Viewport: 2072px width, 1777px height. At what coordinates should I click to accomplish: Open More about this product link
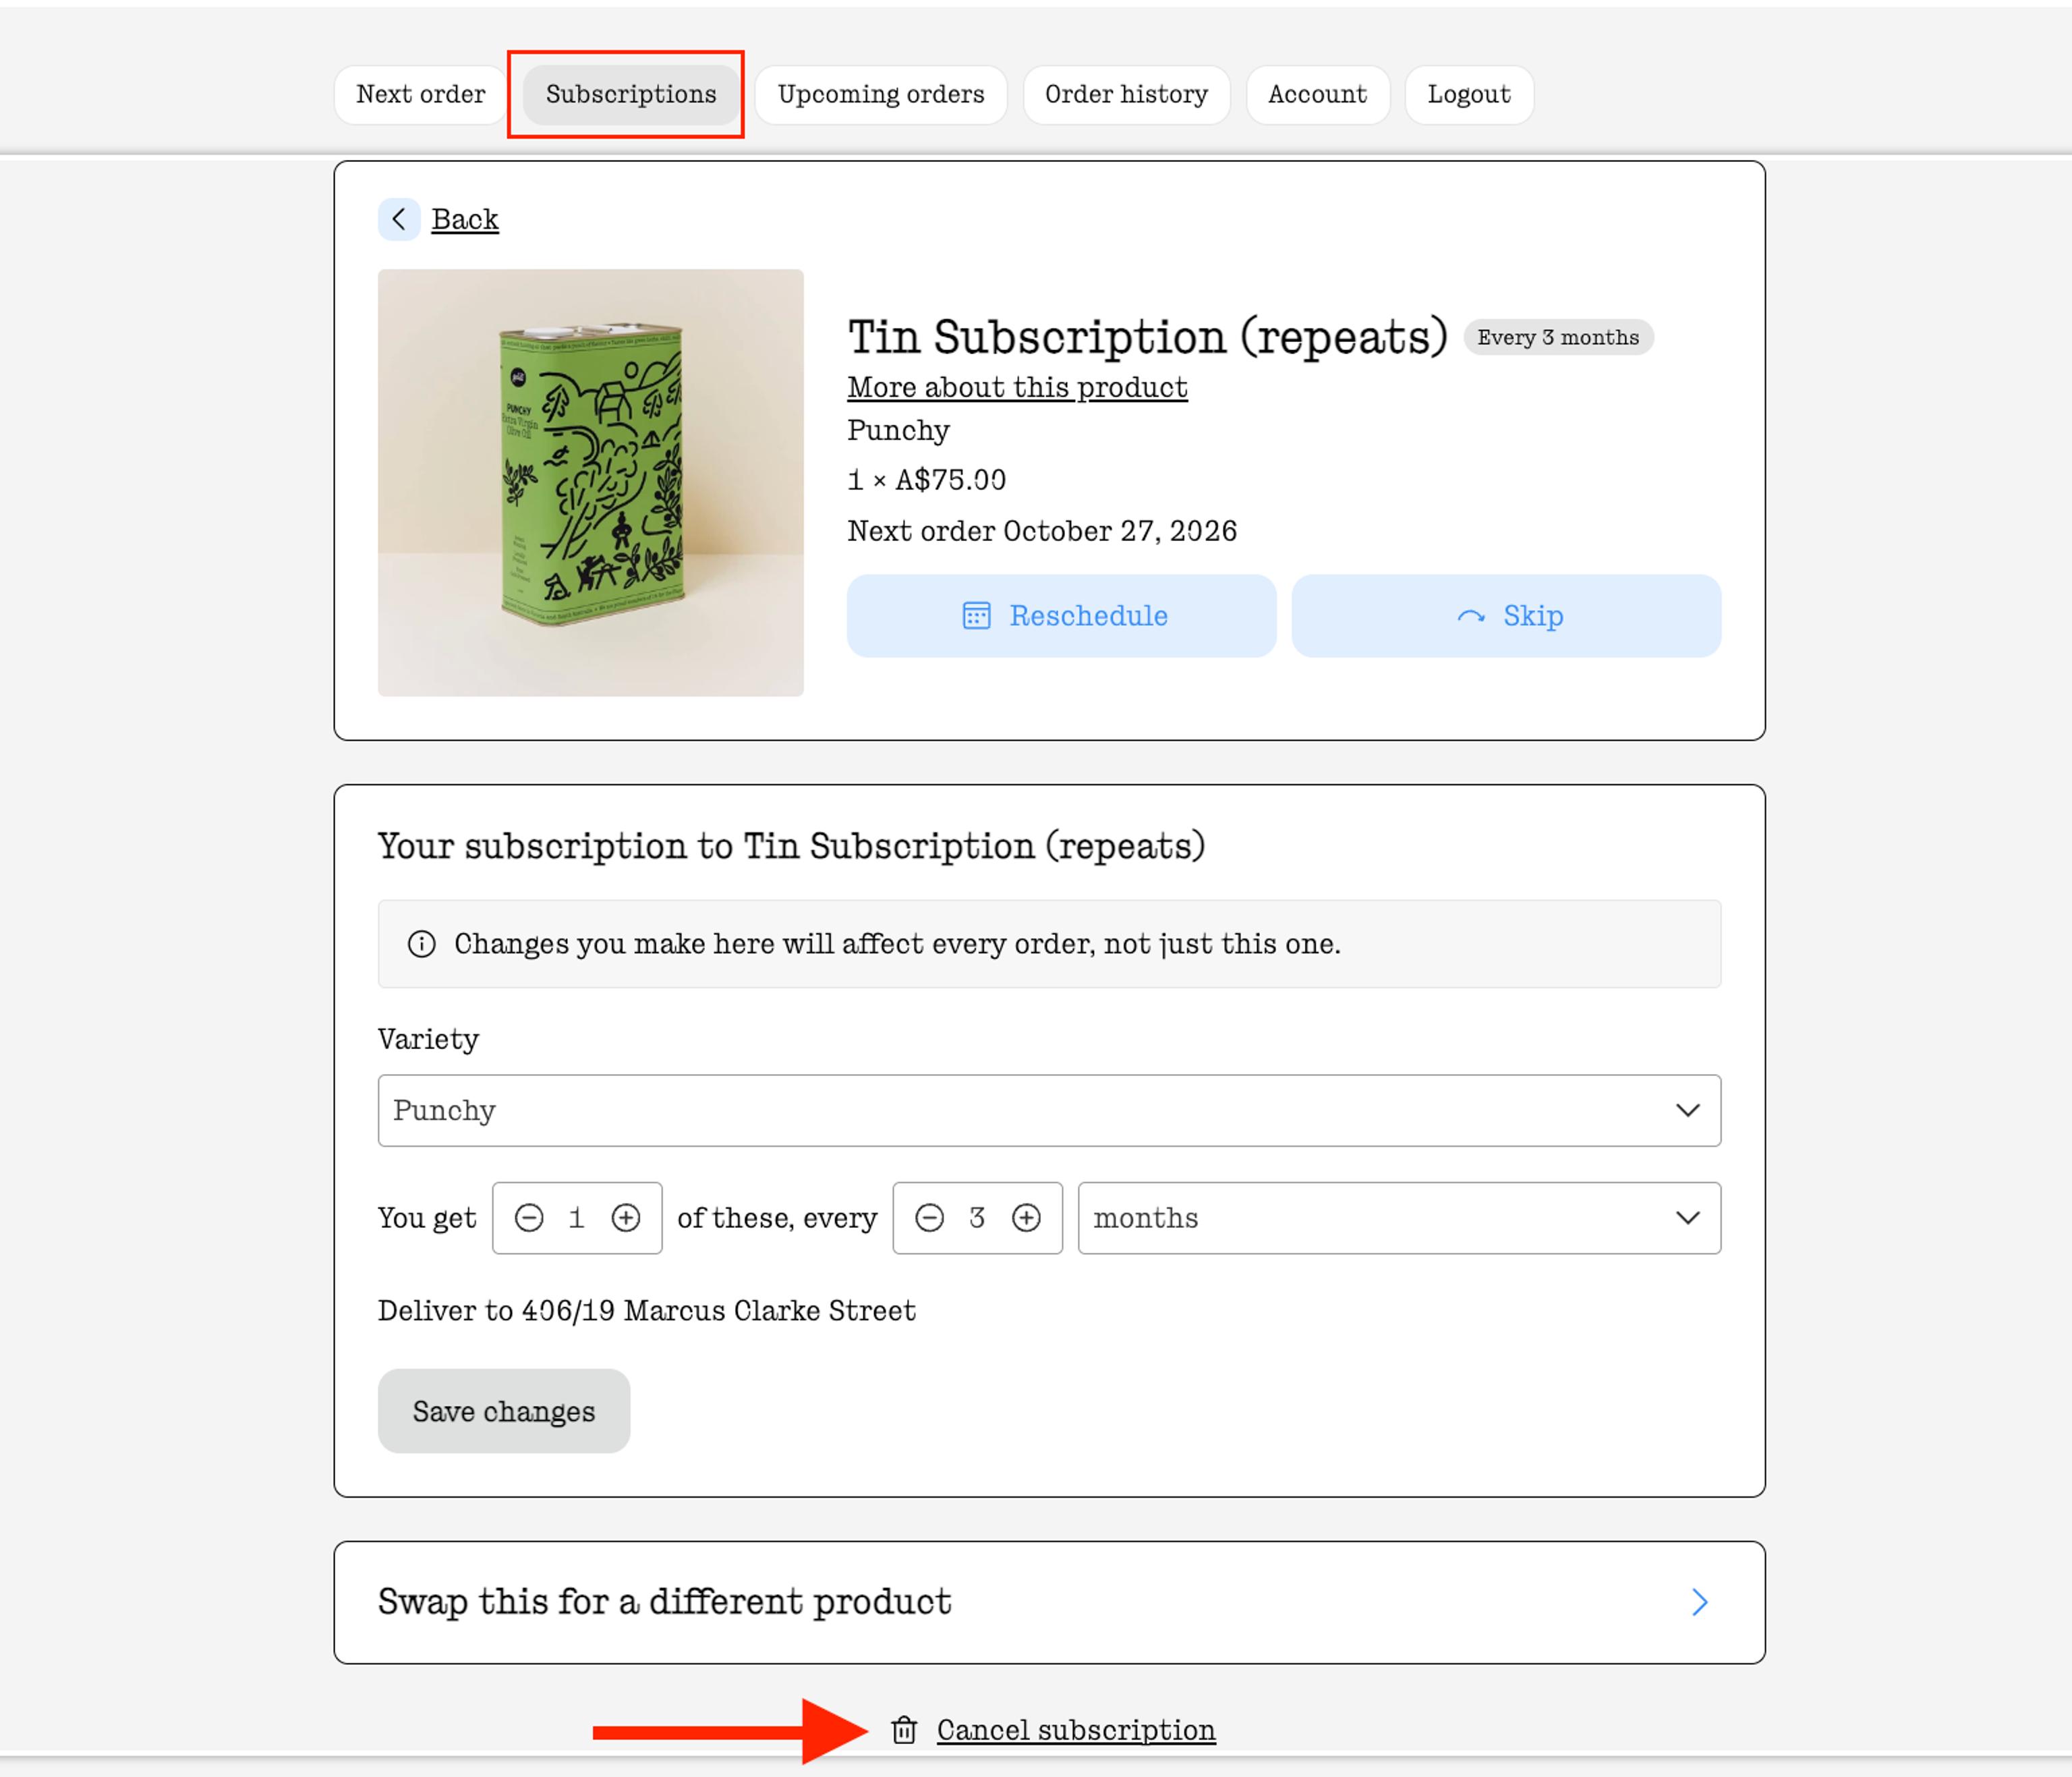[1018, 387]
